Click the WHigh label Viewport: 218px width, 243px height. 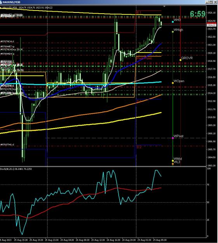pos(178,30)
